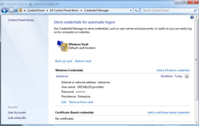
Task: Open Link online IDs under See also
Action: point(17,118)
